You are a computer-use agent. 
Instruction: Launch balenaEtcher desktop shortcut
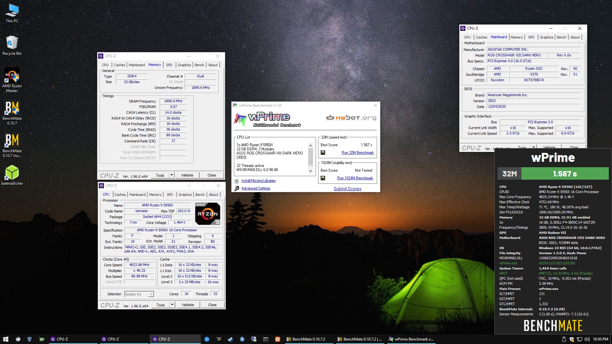coord(12,175)
